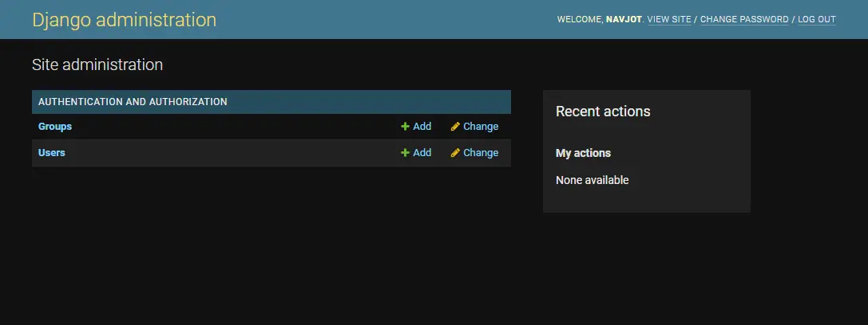
Task: Select the My actions subheading
Action: point(583,153)
